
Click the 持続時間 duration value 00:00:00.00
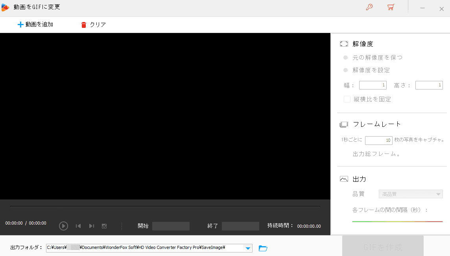pyautogui.click(x=309, y=226)
